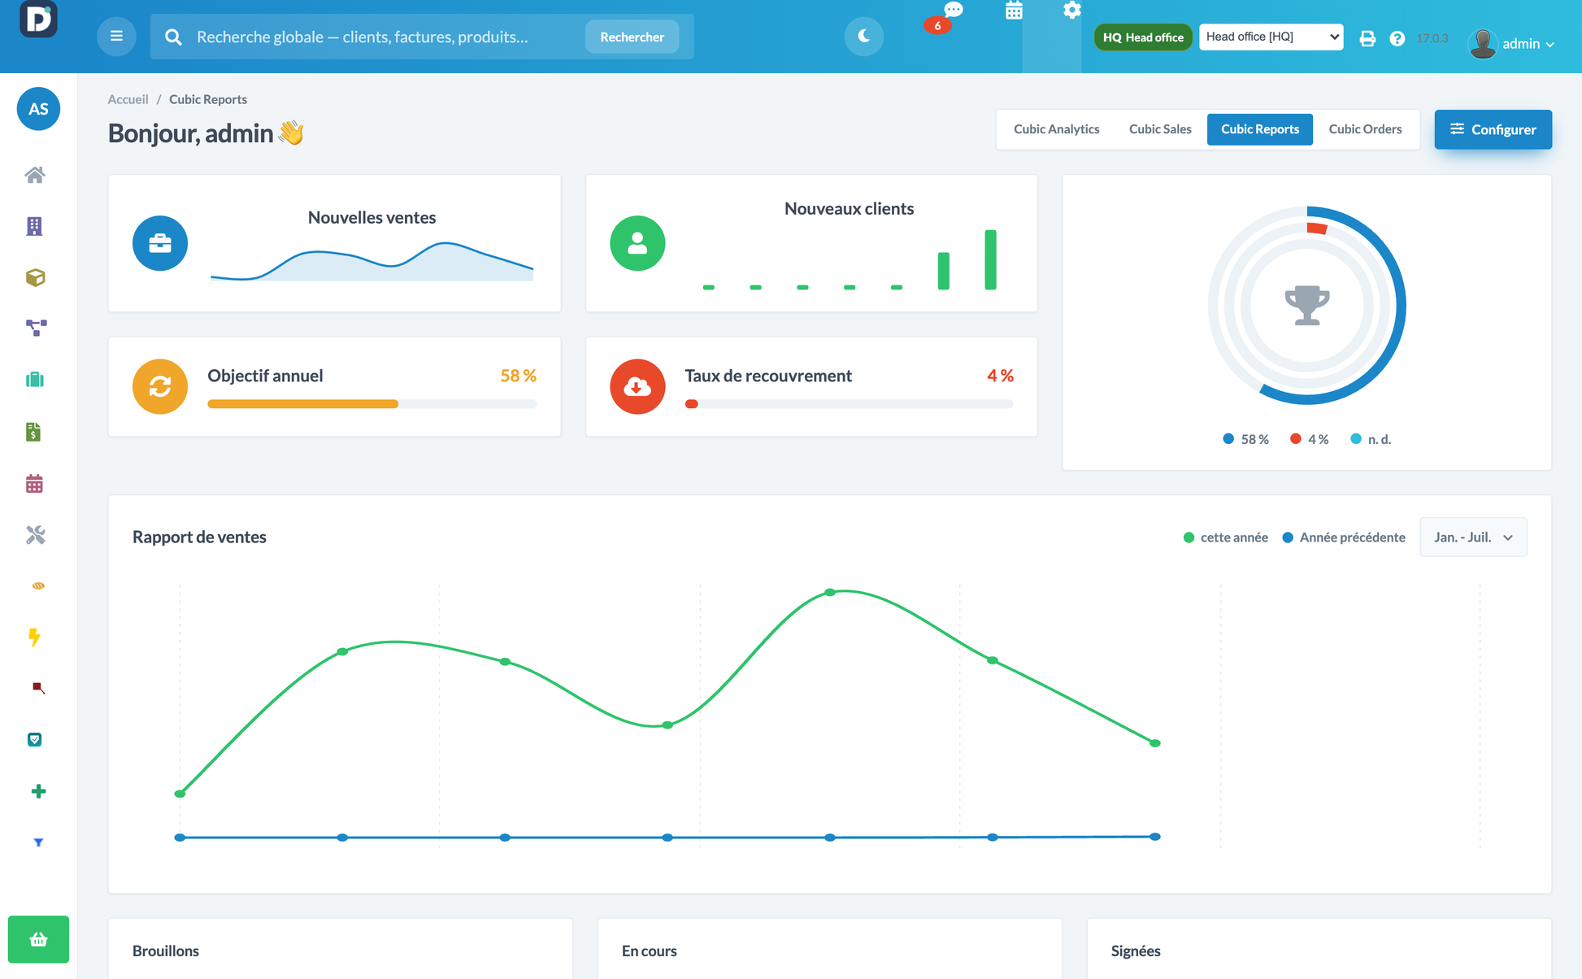This screenshot has height=979, width=1582.
Task: Open Commerce suitcase icon in sidebar
Action: pos(35,380)
